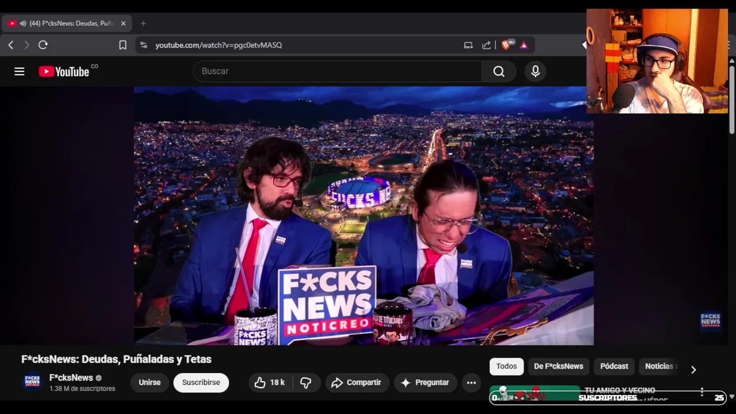Click the Preguntar button
Screen dimensions: 736x414
click(425, 382)
